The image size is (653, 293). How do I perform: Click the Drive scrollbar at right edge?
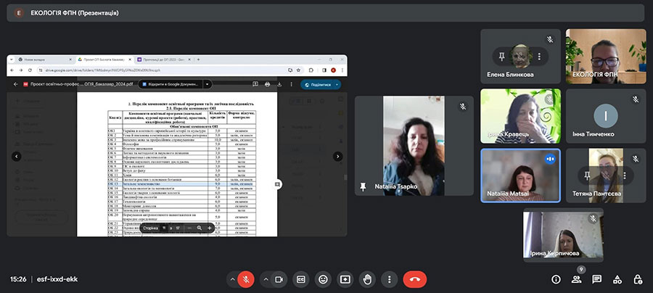[x=345, y=177]
